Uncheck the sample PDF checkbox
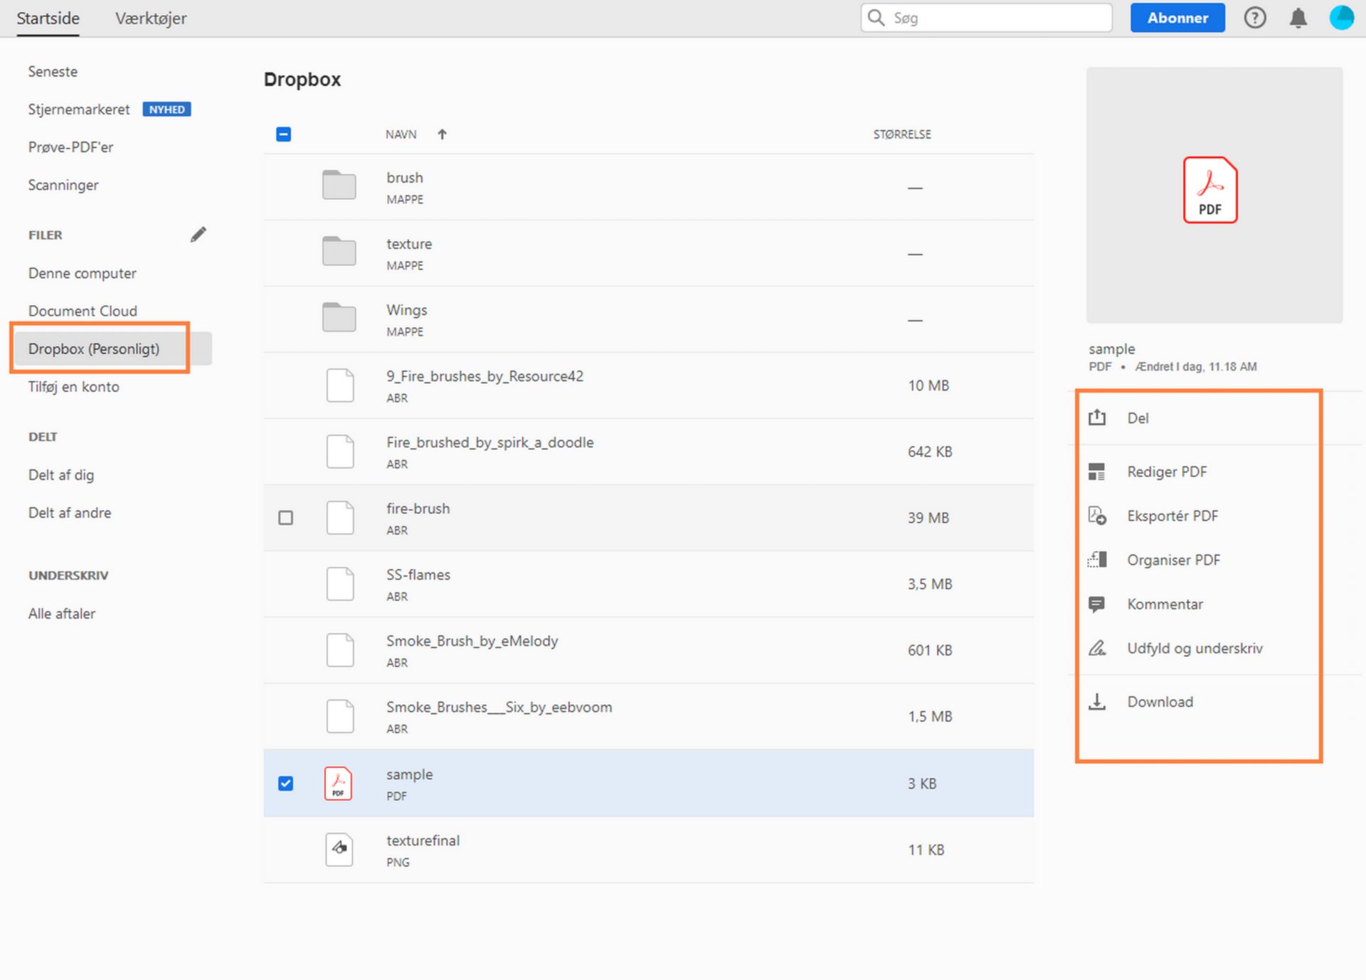This screenshot has height=980, width=1366. 285,783
